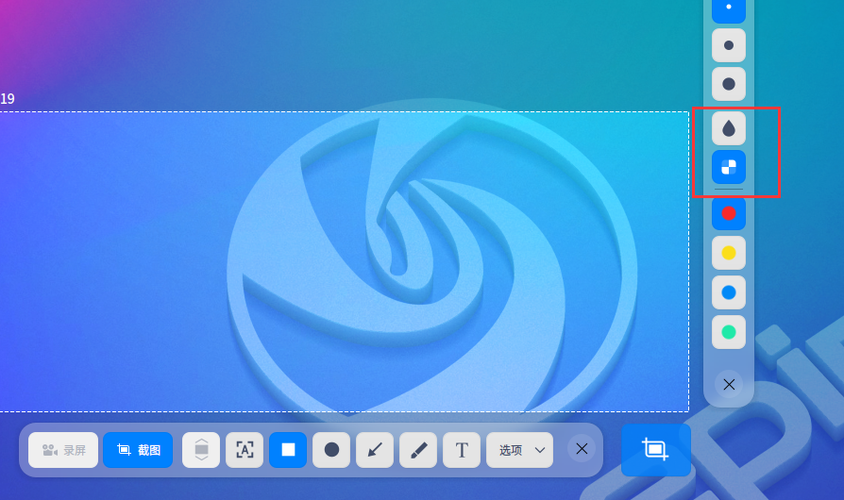Click the scrolling screenshot tool
Screen dimensions: 844x500
201,449
